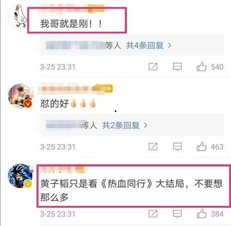Open the verified red-V user's avatar
The image size is (231, 226).
click(x=20, y=95)
